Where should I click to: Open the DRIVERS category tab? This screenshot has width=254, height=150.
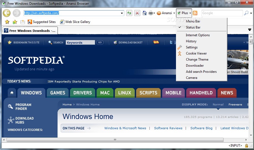[82, 93]
